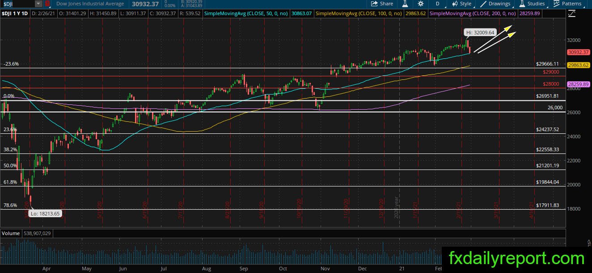Click the SimpleMovingAvg (CLOSE, 200, 0, no) label
Image resolution: width=592 pixels, height=273 pixels.
(x=474, y=14)
